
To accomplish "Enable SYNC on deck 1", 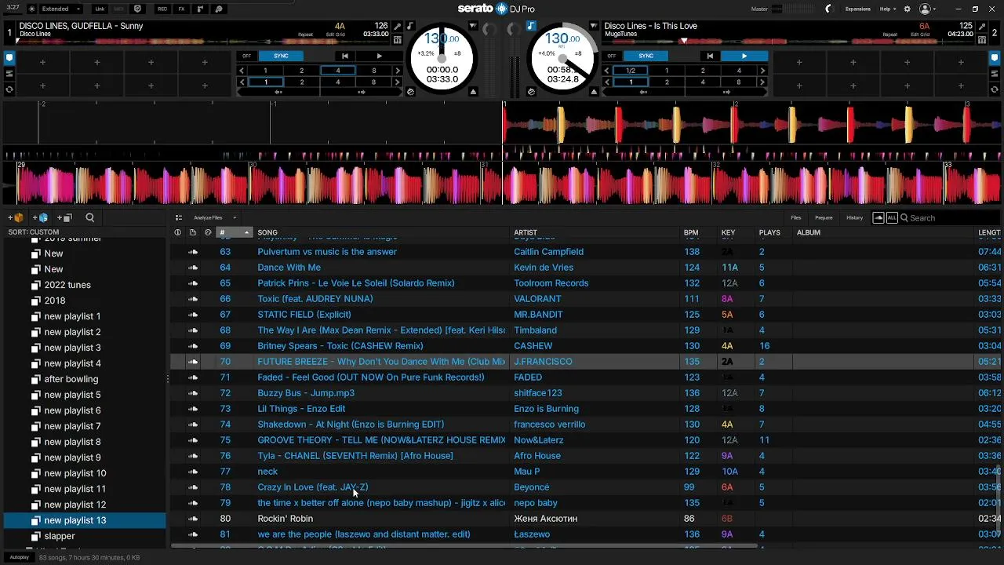I will [x=281, y=56].
